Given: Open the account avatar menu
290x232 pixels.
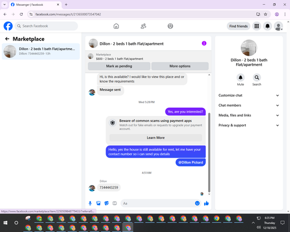Looking at the screenshot, I should [x=278, y=26].
